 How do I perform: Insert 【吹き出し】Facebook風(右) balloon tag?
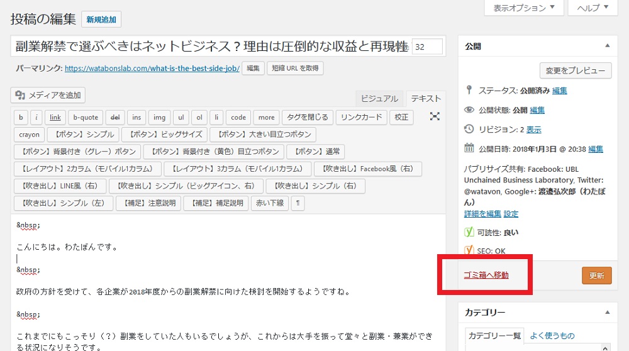[x=368, y=169]
